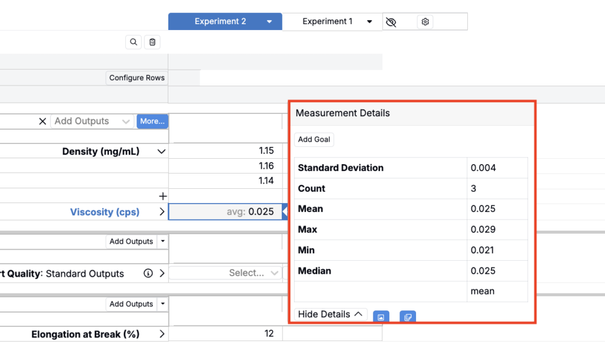Click the Configure Rows button
605x347 pixels.
[x=137, y=78]
